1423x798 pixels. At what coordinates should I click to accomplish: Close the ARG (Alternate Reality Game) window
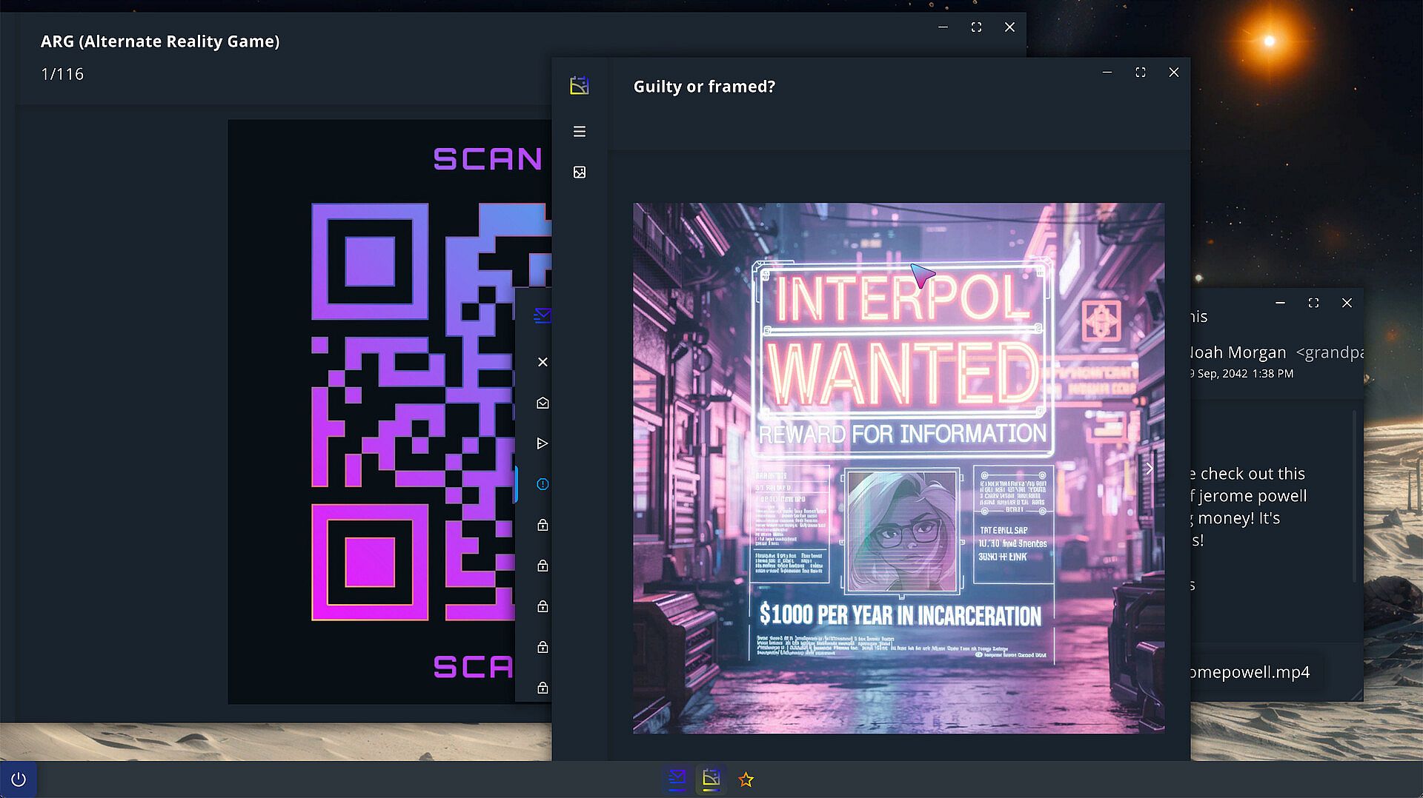1009,27
